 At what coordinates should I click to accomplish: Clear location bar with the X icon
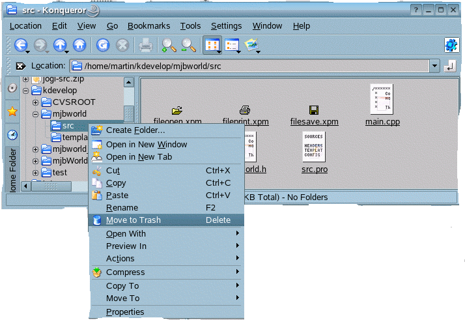[x=20, y=66]
